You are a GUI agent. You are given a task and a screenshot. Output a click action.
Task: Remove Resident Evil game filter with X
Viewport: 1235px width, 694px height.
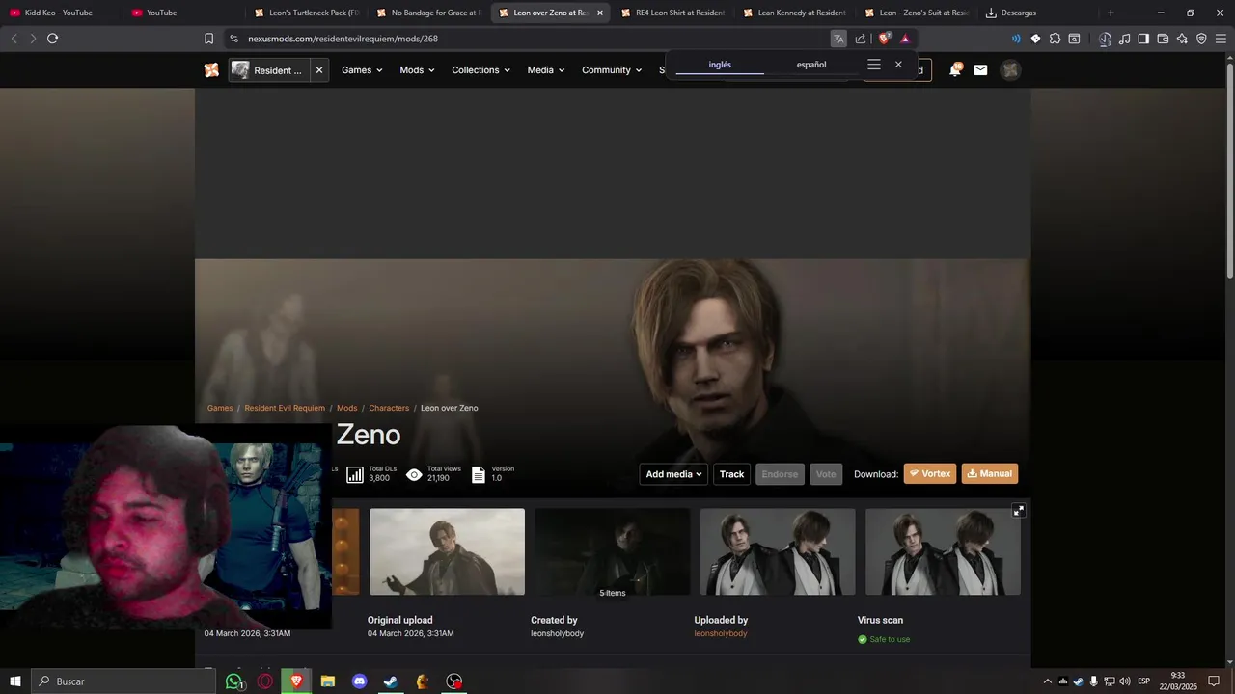[x=319, y=70]
